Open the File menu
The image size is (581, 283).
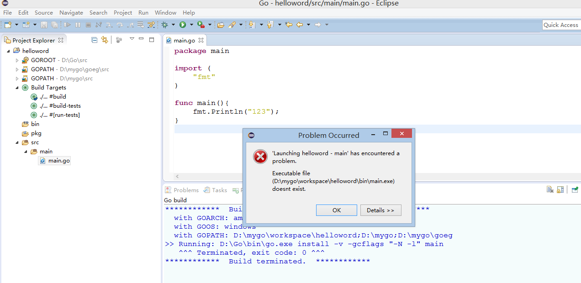[x=7, y=13]
